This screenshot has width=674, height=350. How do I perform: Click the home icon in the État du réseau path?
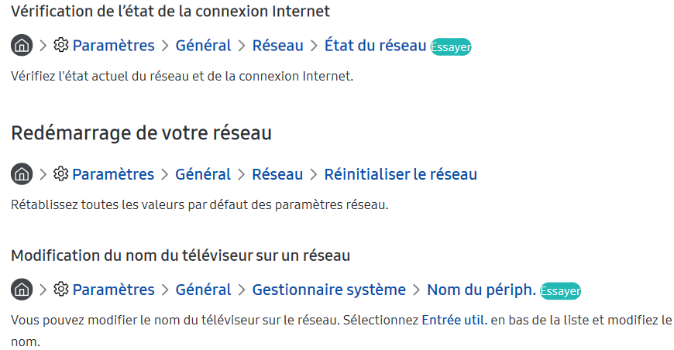[22, 45]
